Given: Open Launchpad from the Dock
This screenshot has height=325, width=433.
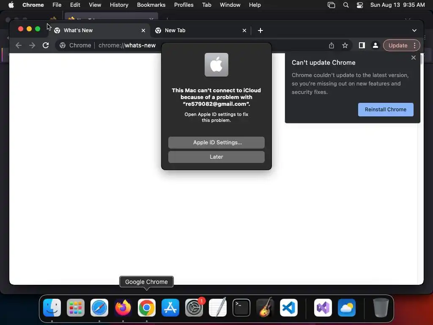Looking at the screenshot, I should click(76, 308).
